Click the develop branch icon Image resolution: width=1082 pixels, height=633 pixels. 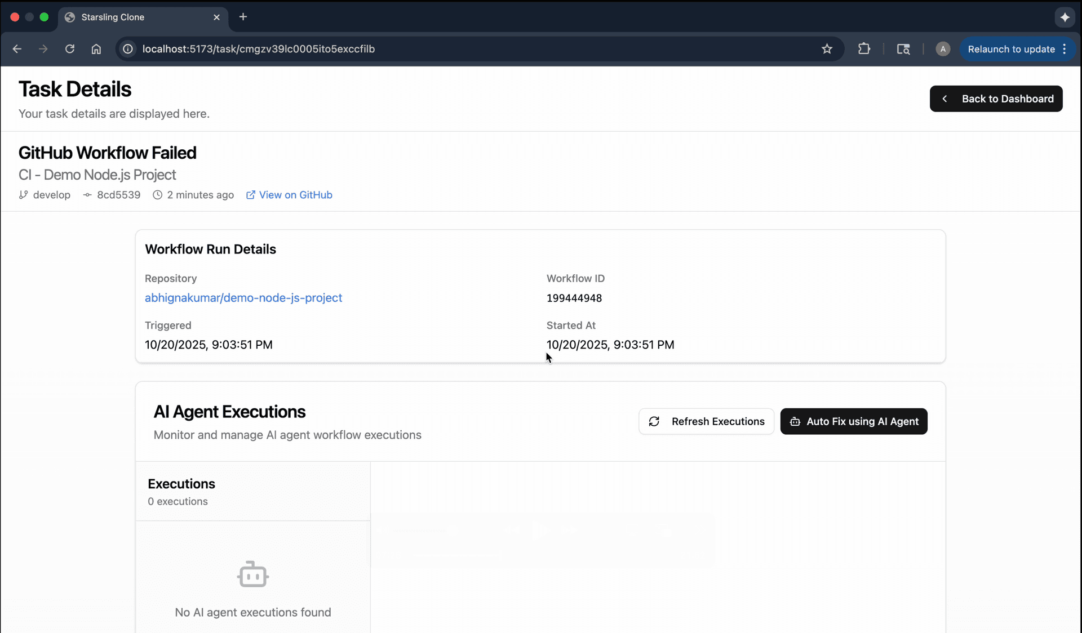23,195
